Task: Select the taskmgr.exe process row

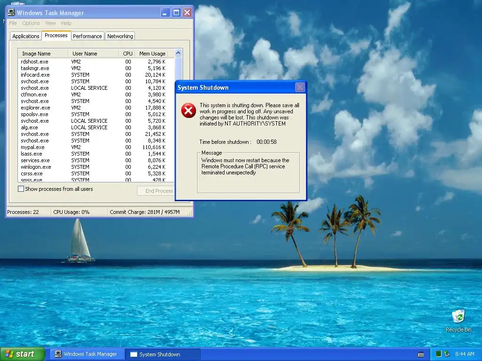Action: point(96,68)
